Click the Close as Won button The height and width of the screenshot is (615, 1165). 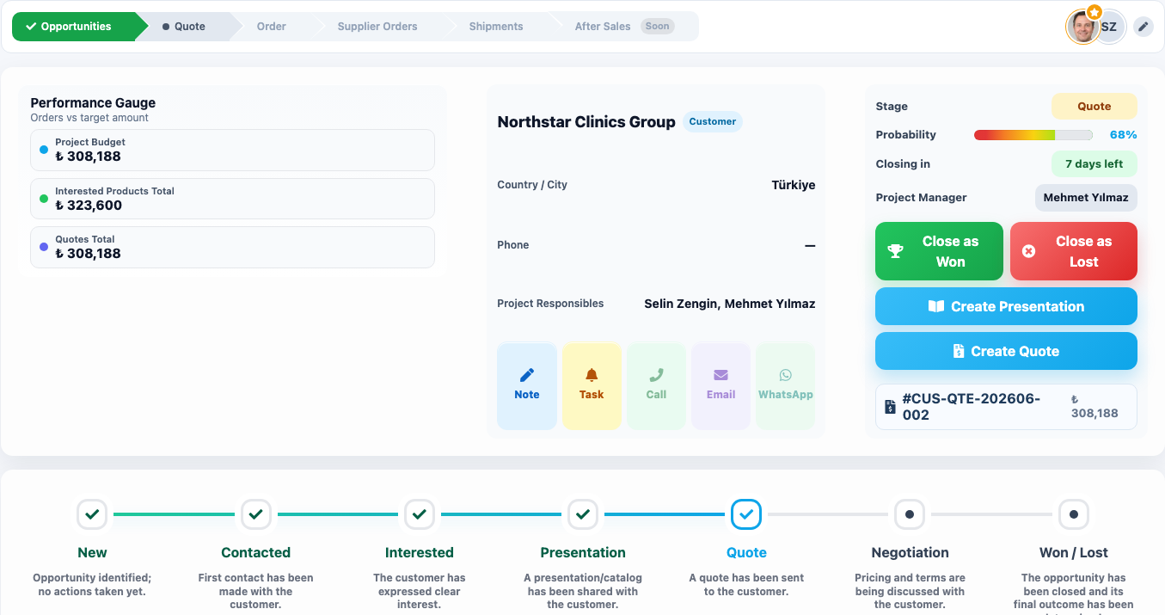(939, 251)
